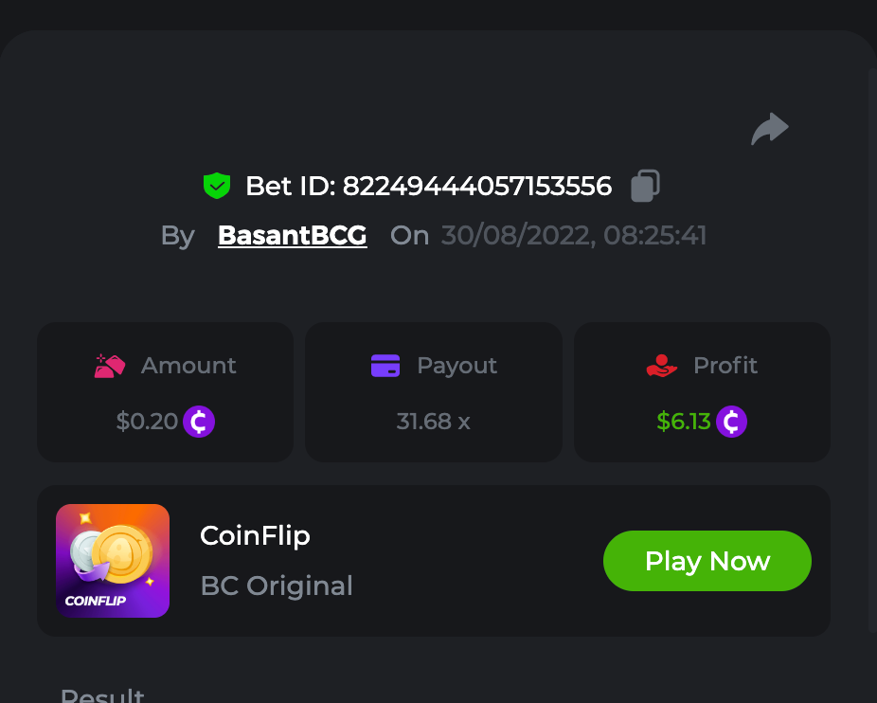Click the right-side vertical scrollbar
This screenshot has width=877, height=703.
[x=872, y=351]
